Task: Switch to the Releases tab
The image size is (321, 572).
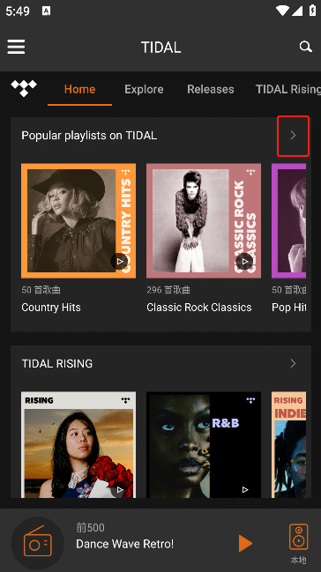Action: click(x=211, y=89)
